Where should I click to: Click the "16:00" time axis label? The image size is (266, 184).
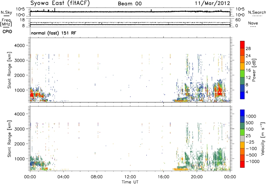163,177
